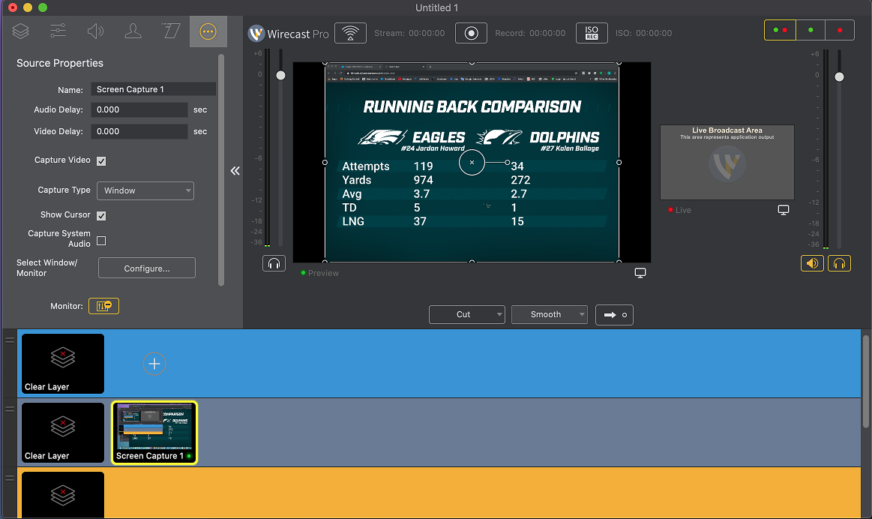Click the Configure button for window selection
Image resolution: width=872 pixels, height=519 pixels.
pyautogui.click(x=146, y=268)
